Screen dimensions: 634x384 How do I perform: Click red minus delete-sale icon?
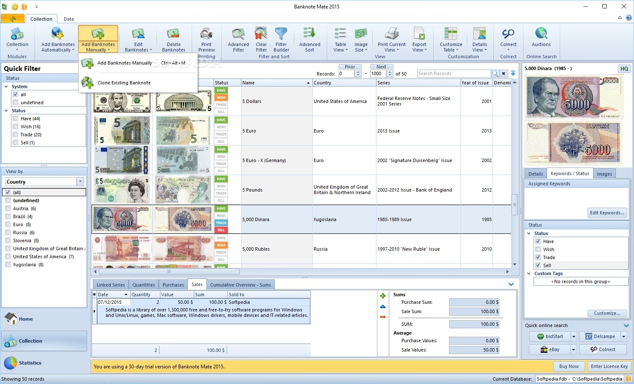[x=383, y=317]
